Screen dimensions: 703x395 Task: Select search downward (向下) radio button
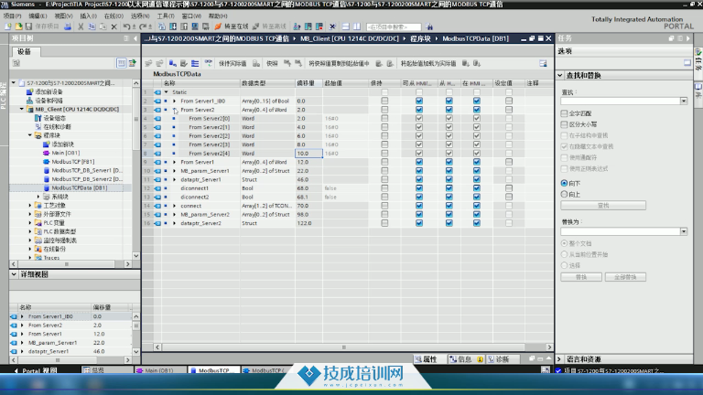564,183
